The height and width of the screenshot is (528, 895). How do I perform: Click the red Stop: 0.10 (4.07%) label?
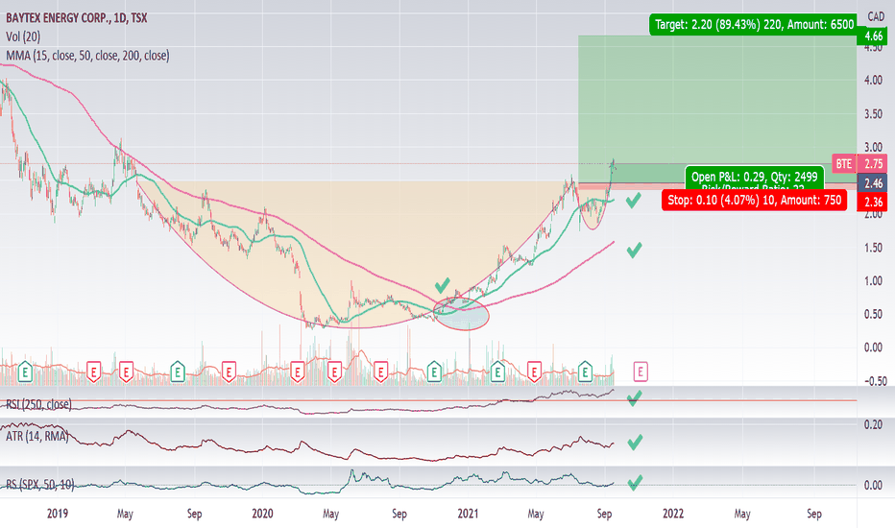(x=755, y=201)
